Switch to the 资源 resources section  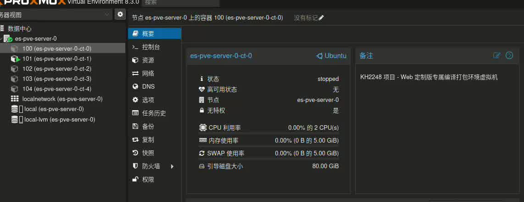pos(148,60)
